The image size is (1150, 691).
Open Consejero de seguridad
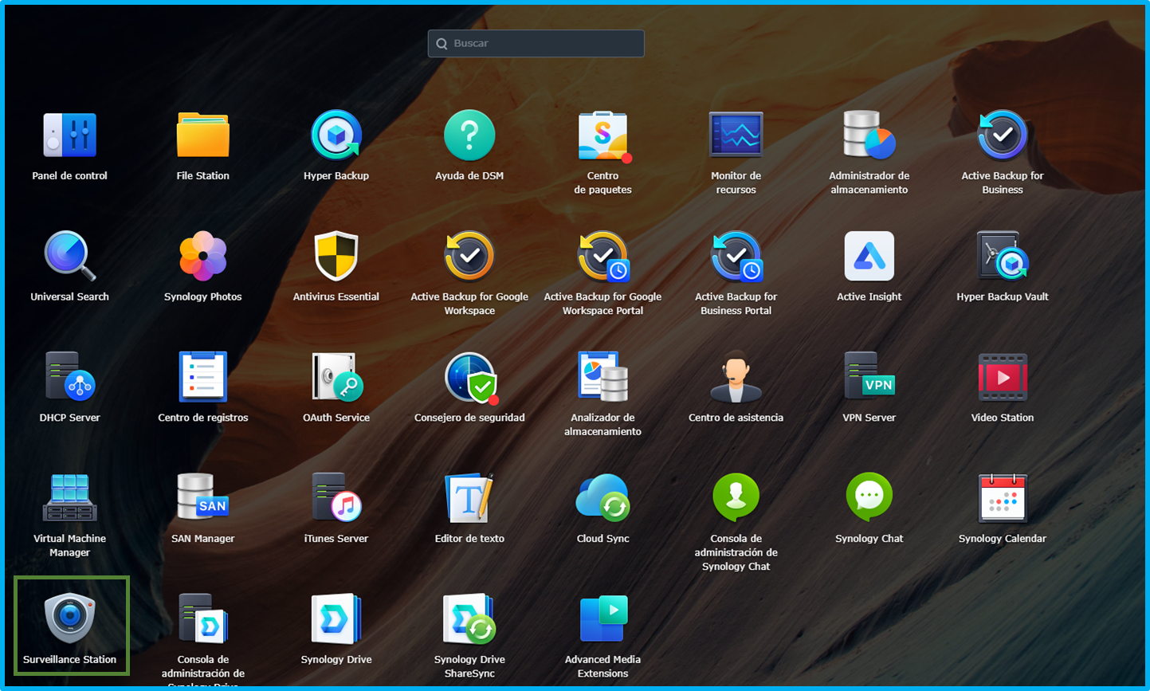(470, 377)
